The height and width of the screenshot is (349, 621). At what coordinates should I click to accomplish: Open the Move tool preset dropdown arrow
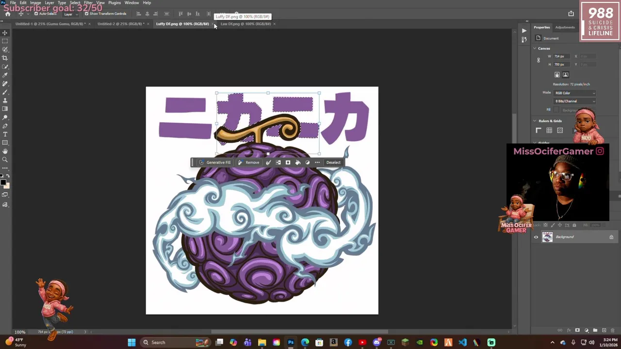pyautogui.click(x=28, y=14)
